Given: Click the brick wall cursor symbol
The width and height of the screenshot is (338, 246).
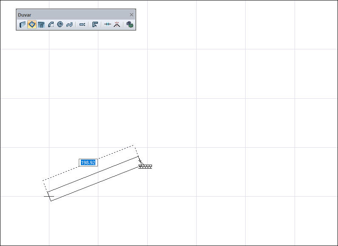Looking at the screenshot, I should tap(145, 166).
